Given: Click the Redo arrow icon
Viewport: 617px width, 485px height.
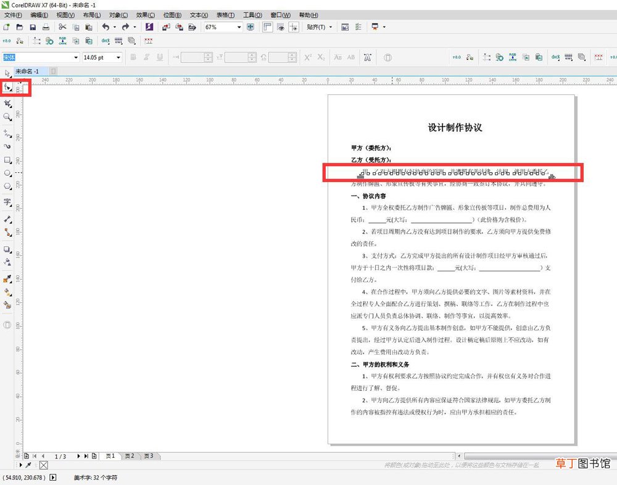Looking at the screenshot, I should (x=125, y=27).
